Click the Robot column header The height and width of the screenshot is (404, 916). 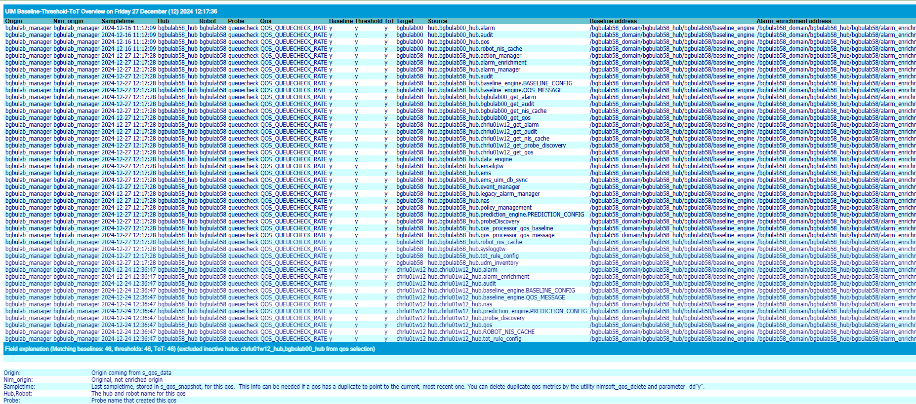208,21
